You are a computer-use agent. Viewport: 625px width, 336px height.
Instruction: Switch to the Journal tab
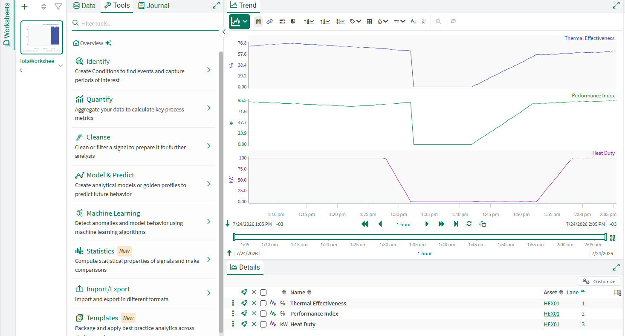[154, 6]
